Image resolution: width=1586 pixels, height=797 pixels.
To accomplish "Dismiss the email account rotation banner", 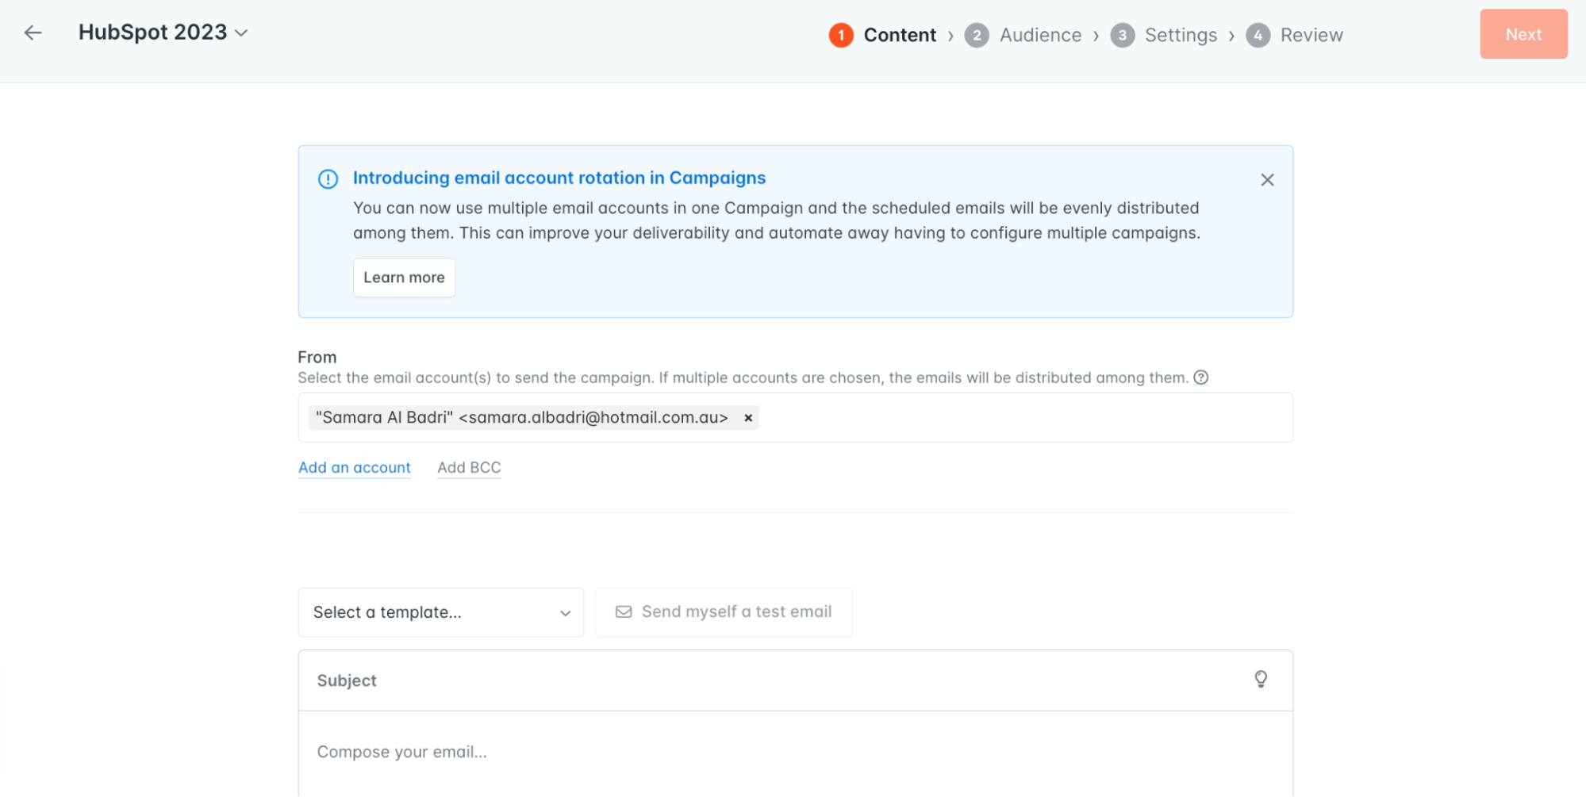I will click(1266, 180).
